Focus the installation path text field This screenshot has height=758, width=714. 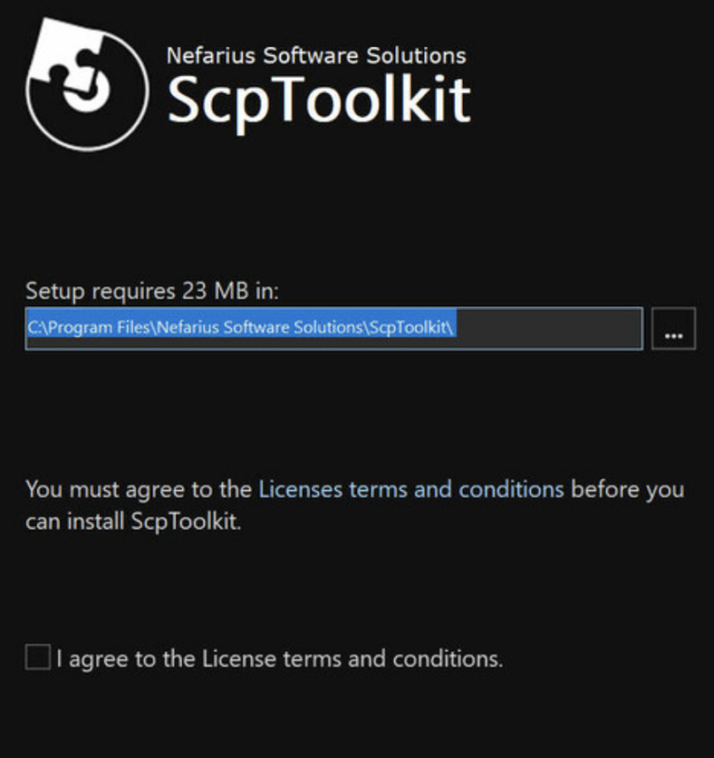coord(333,328)
